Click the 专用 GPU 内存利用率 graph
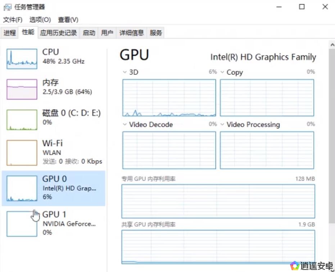335x272 pixels. pos(218,201)
